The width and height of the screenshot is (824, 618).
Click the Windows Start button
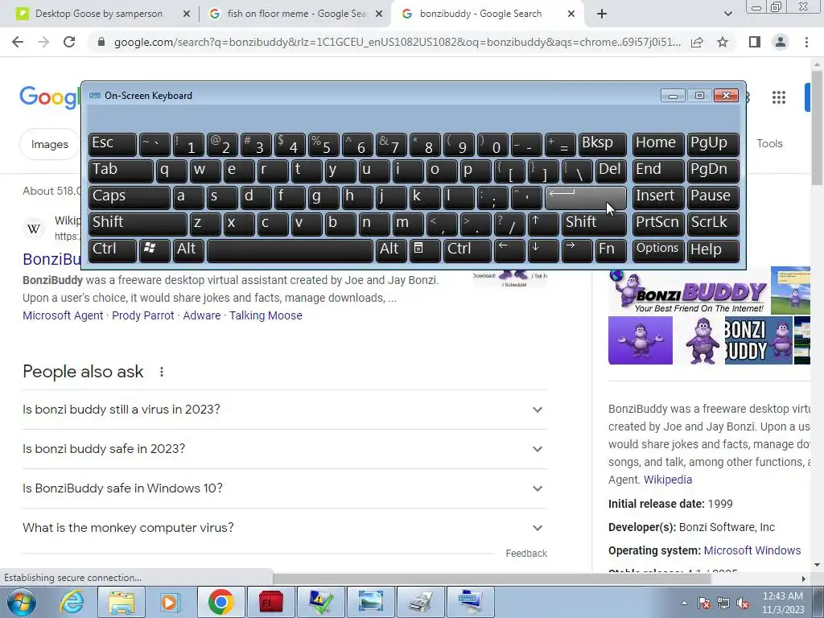coord(20,602)
